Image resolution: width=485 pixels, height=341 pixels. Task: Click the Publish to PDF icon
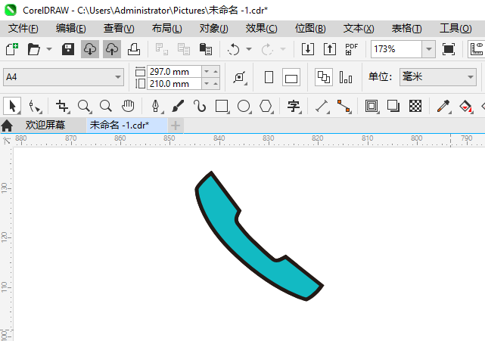pos(352,49)
